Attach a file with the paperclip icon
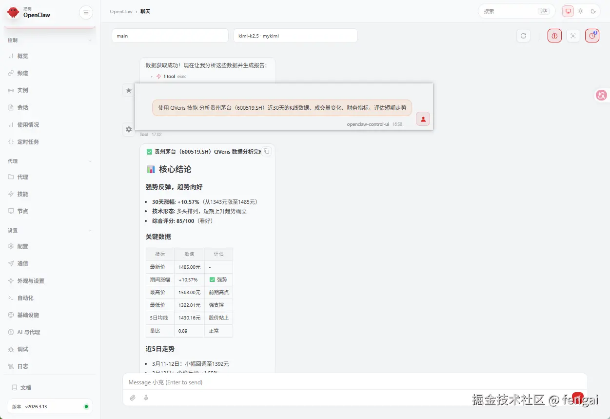This screenshot has width=610, height=419. [x=132, y=398]
